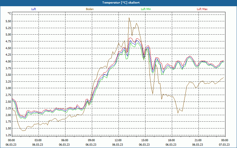The width and height of the screenshot is (237, 148).
Task: Click the Boden curve dip near 19:00
Action: click(x=178, y=113)
